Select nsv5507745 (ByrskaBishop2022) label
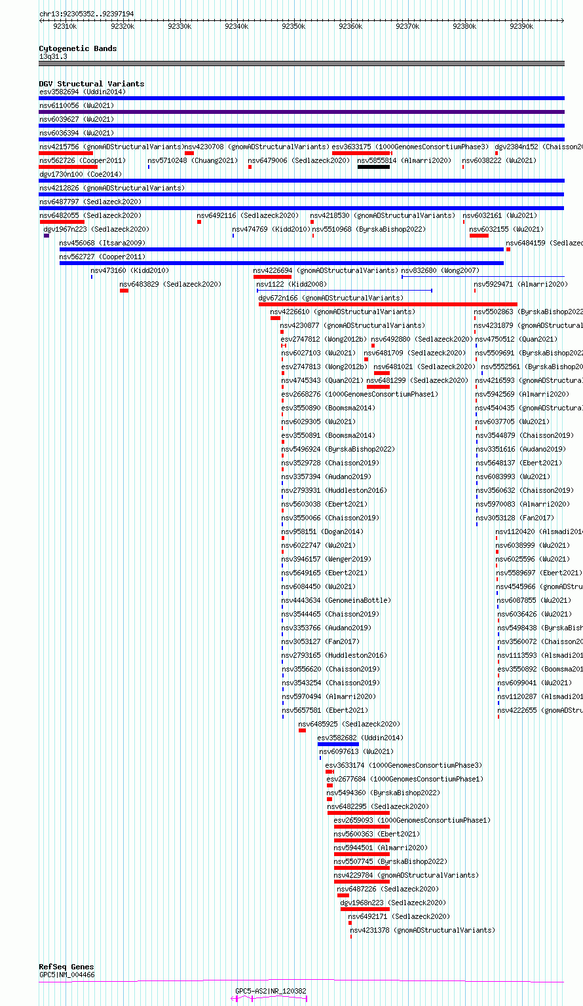 pos(390,861)
